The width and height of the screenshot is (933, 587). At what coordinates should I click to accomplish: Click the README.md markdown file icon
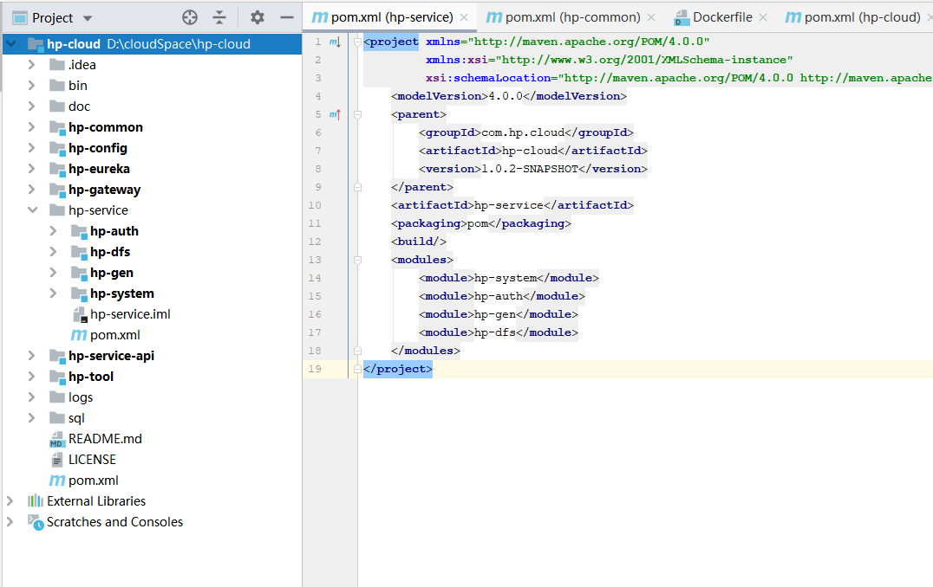point(56,439)
